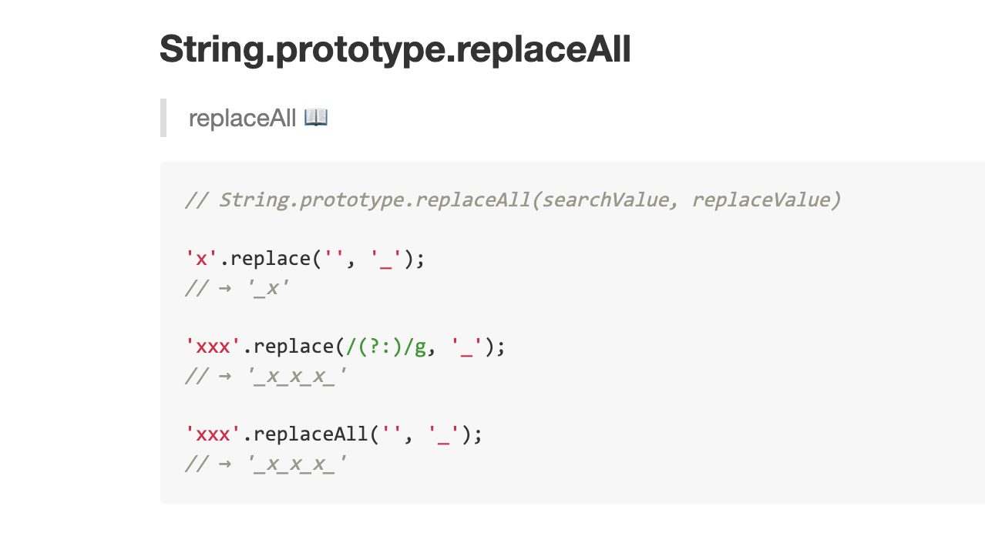Image resolution: width=985 pixels, height=533 pixels.
Task: Click the '_' string after the regex literal
Action: pos(466,347)
